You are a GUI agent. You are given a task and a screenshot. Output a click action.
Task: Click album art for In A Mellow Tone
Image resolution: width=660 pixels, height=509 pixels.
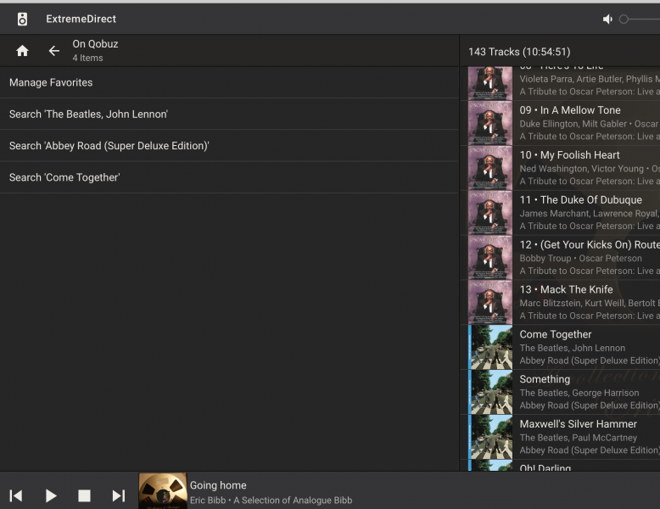[490, 123]
